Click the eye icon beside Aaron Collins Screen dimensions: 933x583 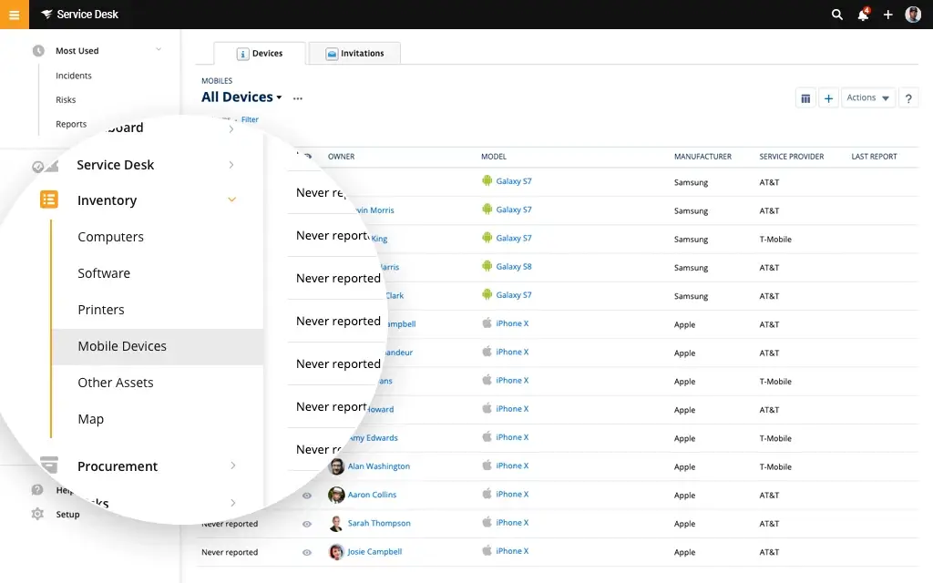click(x=307, y=495)
